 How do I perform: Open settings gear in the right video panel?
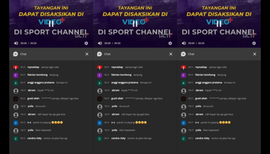click(254, 43)
